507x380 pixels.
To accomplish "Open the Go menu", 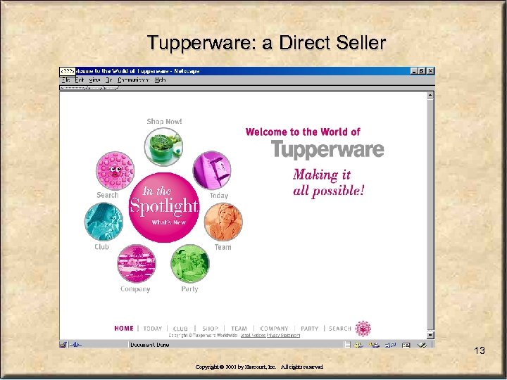I will point(108,80).
